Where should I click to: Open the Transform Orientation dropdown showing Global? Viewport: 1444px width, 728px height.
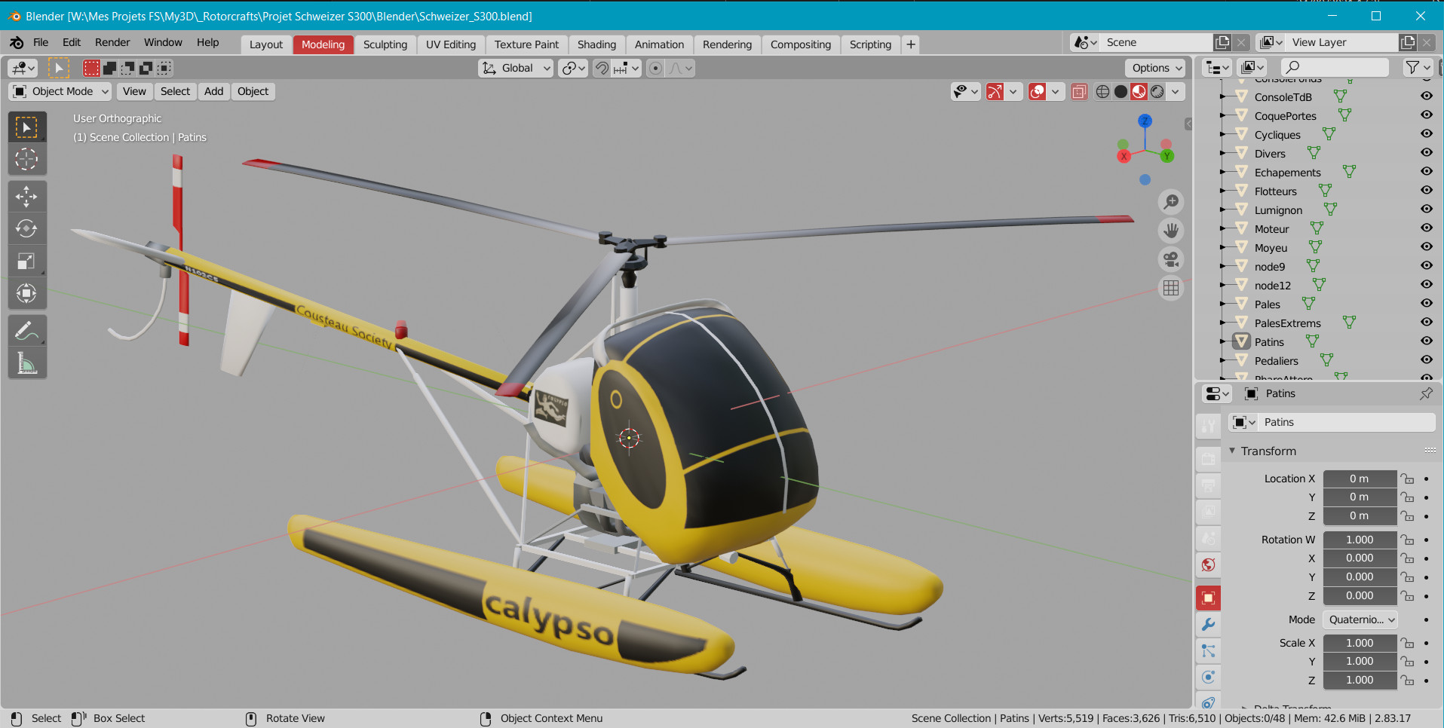click(x=515, y=68)
